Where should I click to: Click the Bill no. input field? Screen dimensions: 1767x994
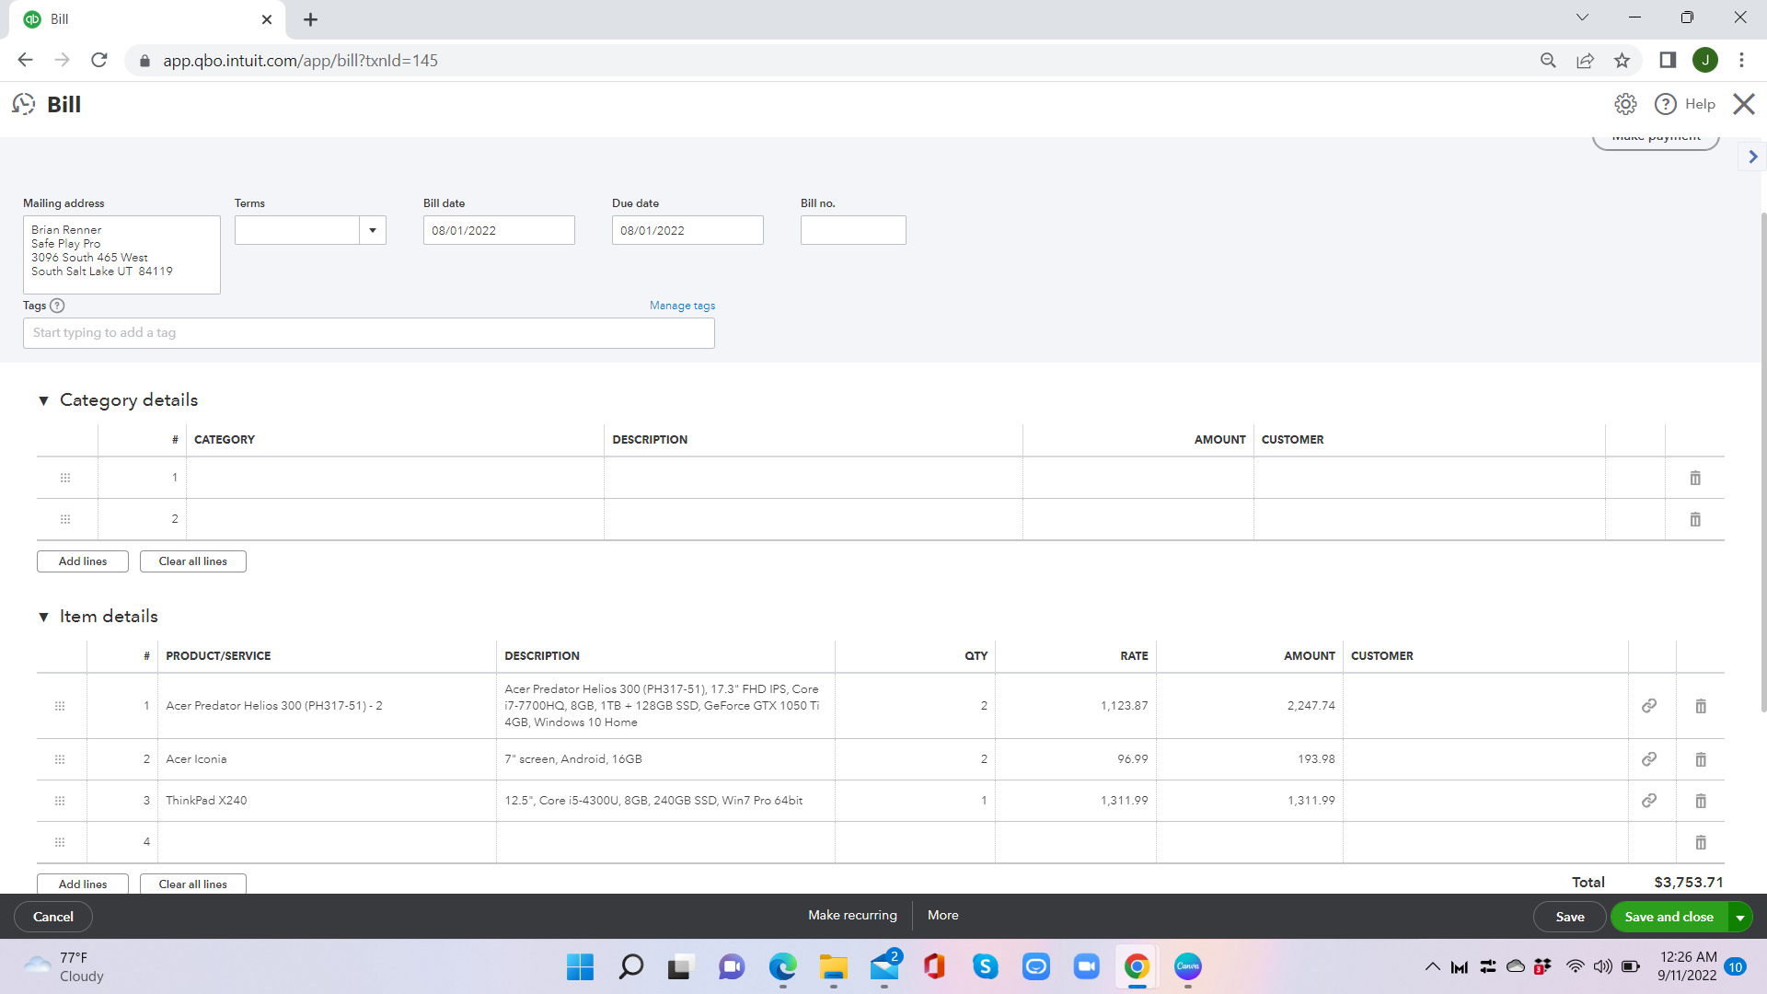click(852, 230)
